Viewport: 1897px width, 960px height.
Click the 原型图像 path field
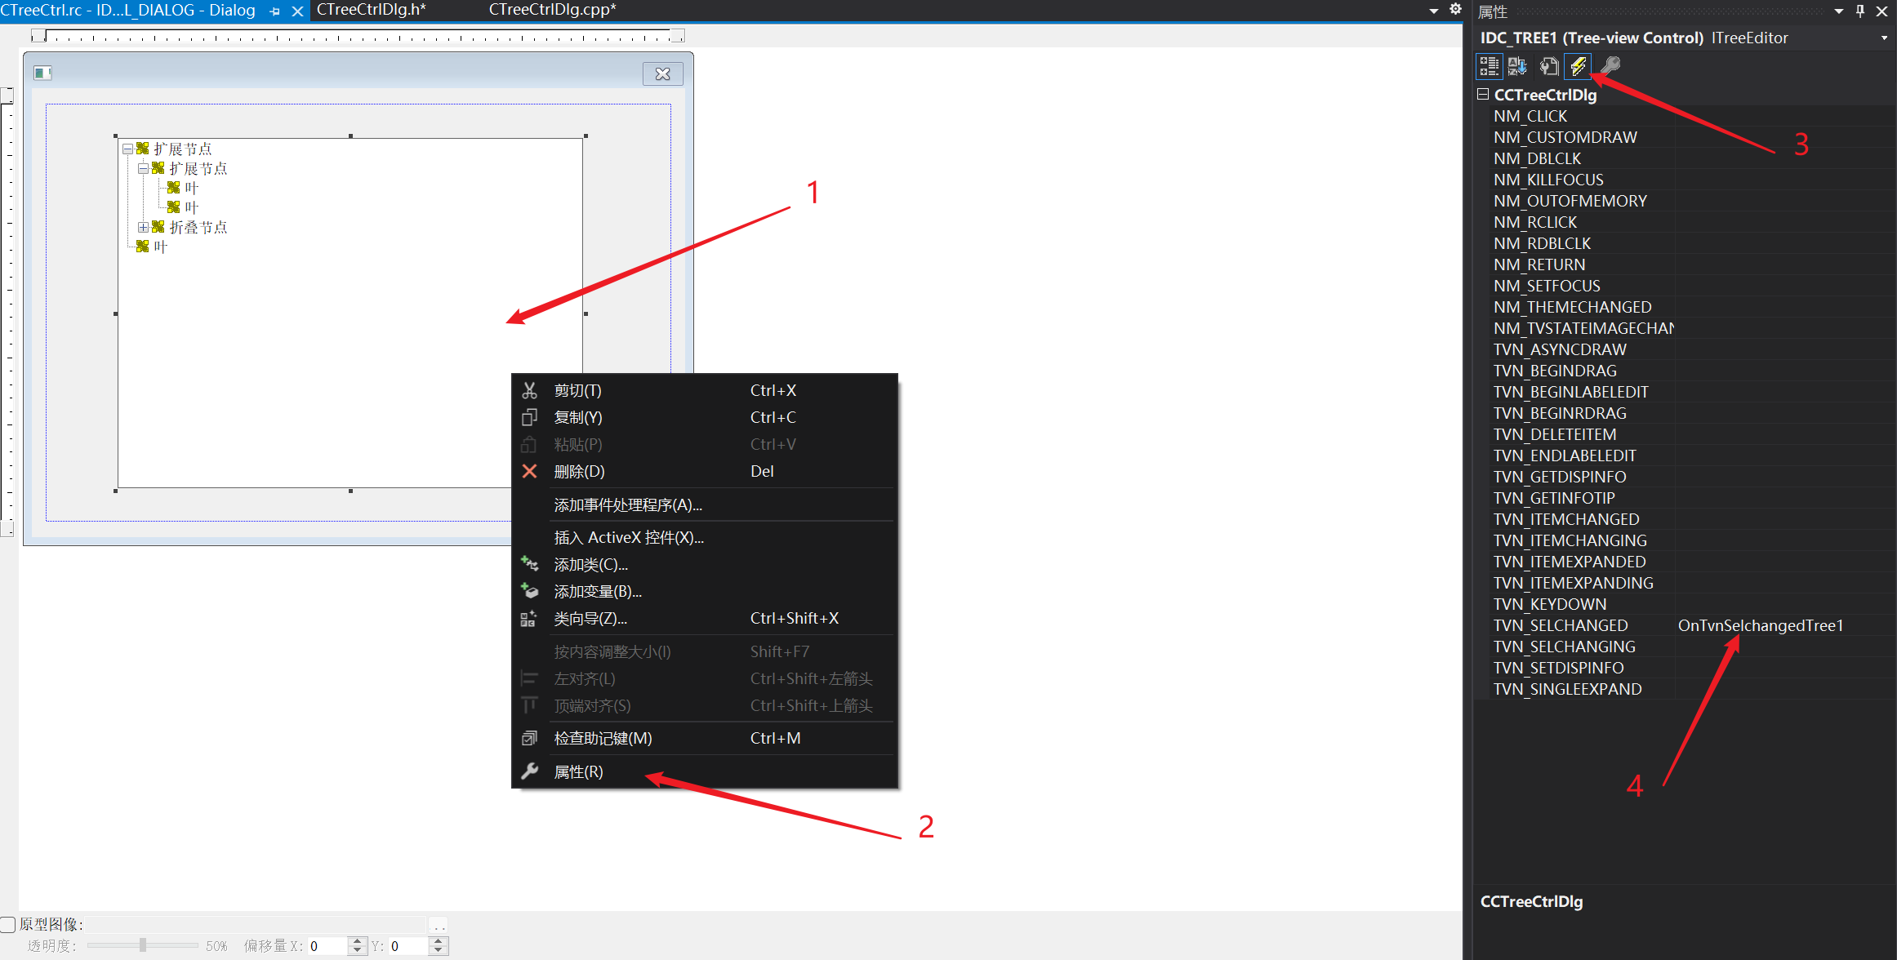click(256, 925)
